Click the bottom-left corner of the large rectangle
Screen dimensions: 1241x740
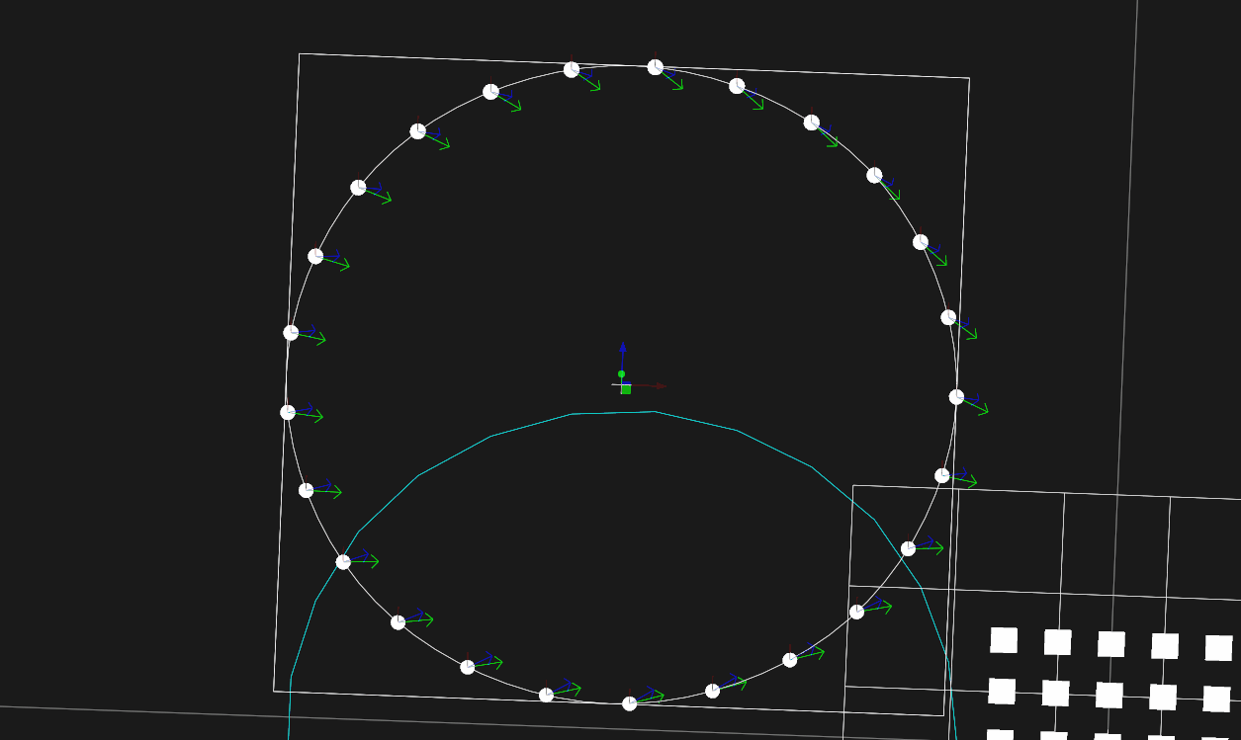tap(274, 691)
